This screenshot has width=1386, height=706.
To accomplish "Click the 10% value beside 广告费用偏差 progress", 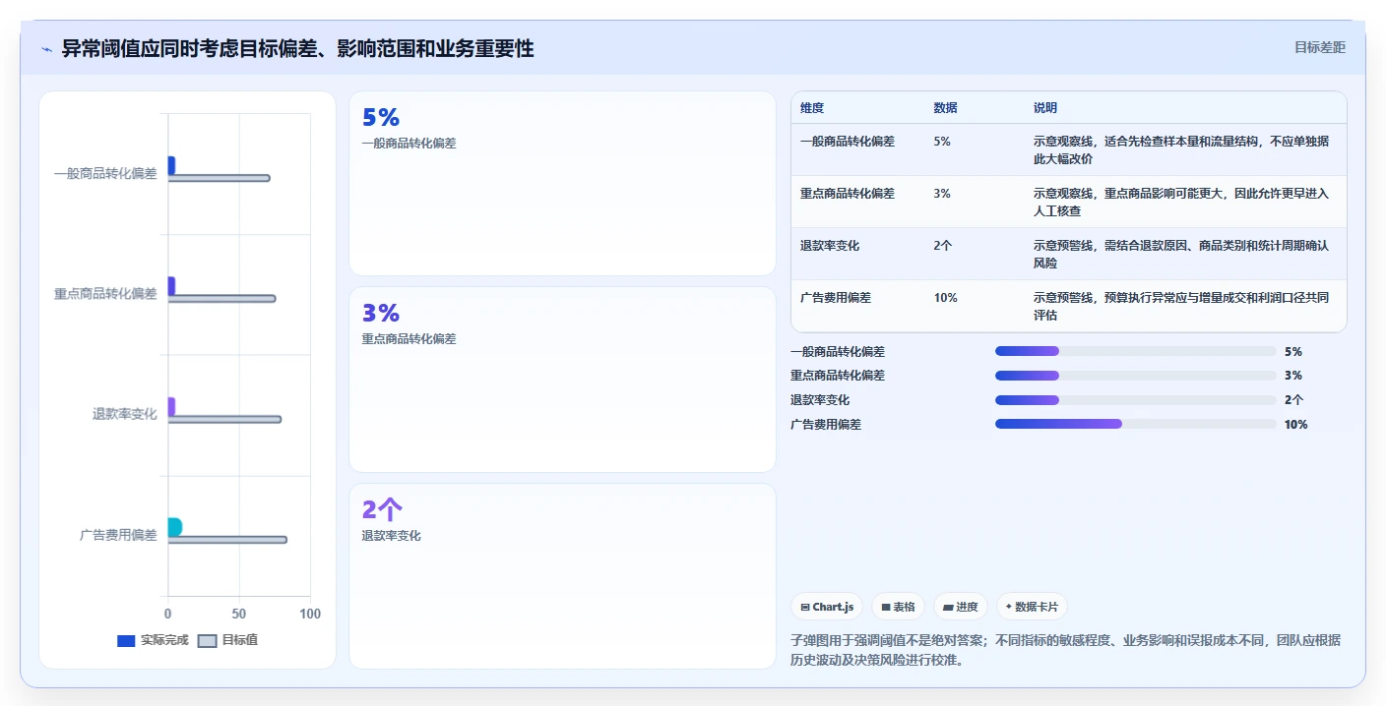I will pyautogui.click(x=1296, y=425).
